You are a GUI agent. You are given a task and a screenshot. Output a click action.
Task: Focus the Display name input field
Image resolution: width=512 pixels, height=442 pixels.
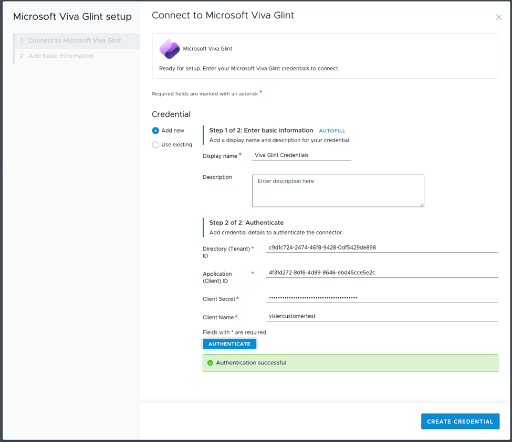(x=301, y=156)
